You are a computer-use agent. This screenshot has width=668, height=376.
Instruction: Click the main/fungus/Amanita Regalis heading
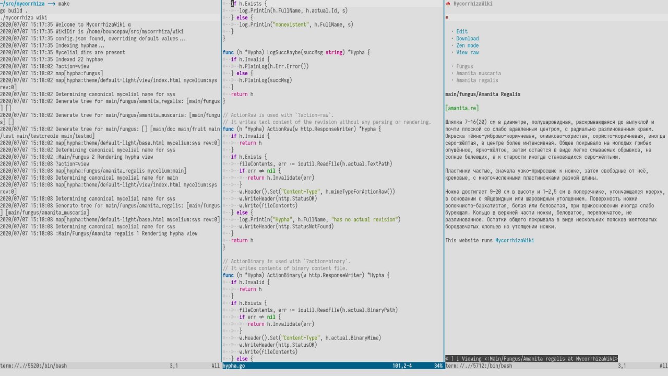click(x=483, y=95)
